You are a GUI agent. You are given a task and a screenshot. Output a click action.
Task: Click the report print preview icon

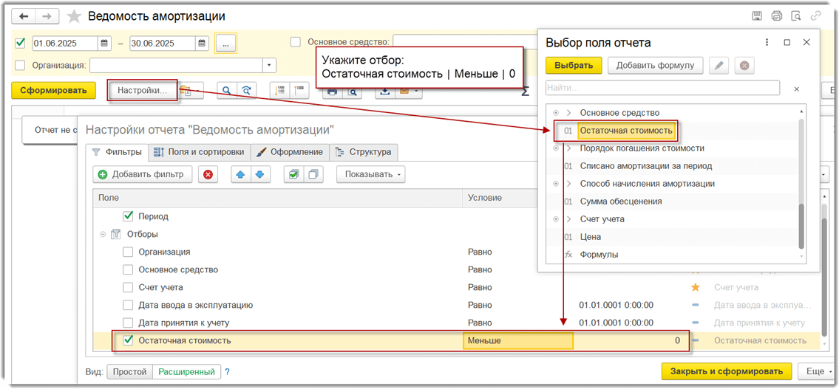352,92
